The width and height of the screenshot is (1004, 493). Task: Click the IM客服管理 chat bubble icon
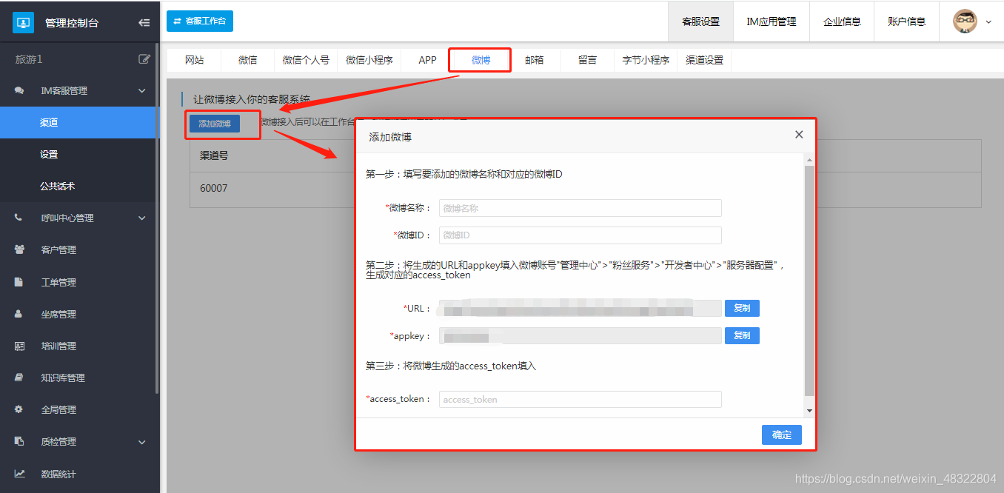[x=19, y=90]
